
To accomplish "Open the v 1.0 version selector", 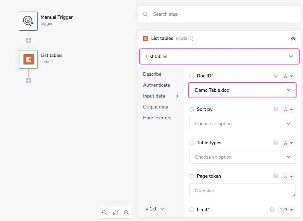I will 155,209.
